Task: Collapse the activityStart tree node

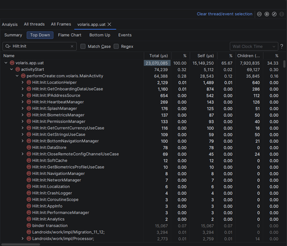Action: click(x=11, y=69)
